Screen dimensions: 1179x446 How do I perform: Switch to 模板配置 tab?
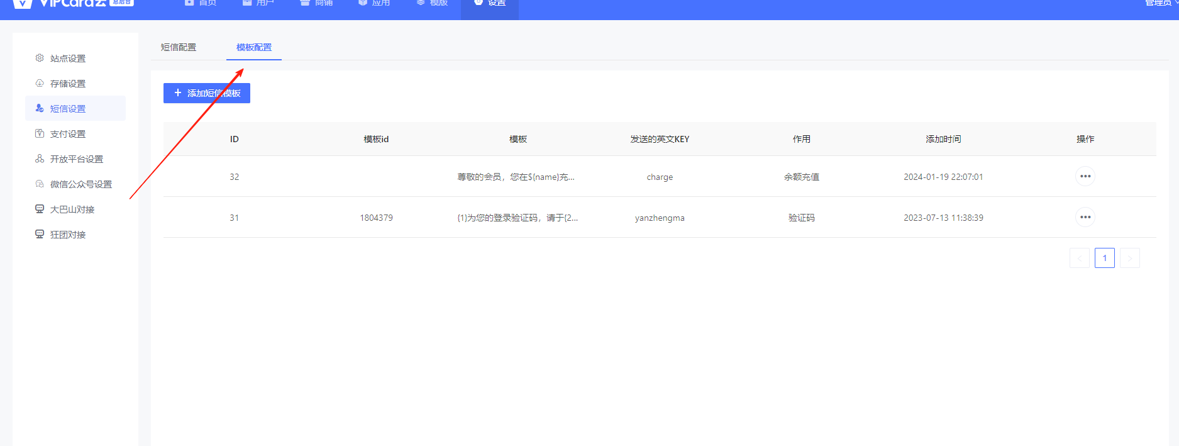(x=254, y=47)
